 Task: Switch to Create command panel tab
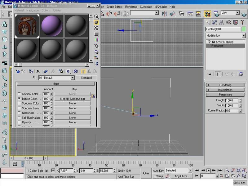point(208,22)
